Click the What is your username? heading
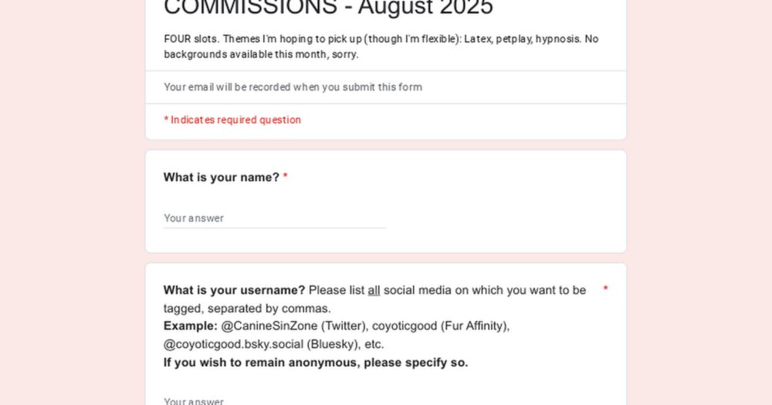The height and width of the screenshot is (405, 772). tap(235, 290)
